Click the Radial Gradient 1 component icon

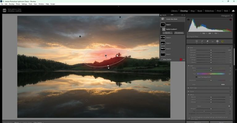(x=164, y=29)
